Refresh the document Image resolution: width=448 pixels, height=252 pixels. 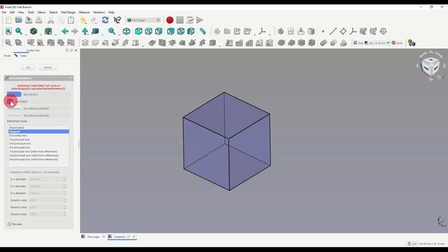tap(105, 20)
